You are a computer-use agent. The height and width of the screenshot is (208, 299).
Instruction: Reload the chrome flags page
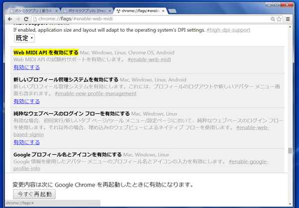26,19
